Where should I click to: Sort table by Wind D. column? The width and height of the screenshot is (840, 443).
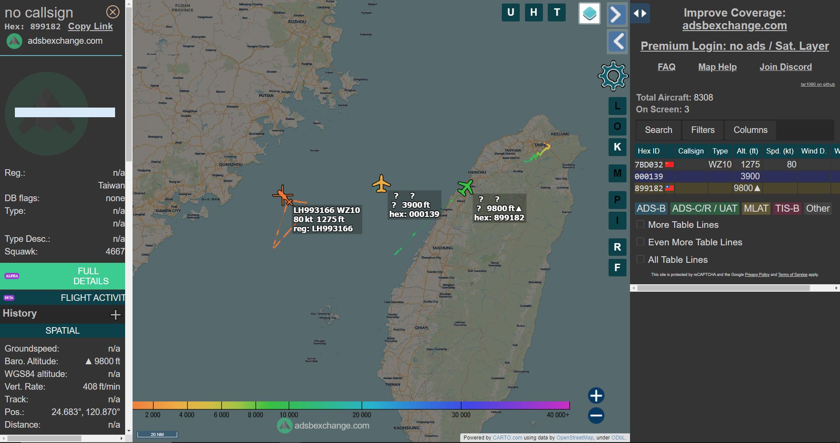pos(814,151)
